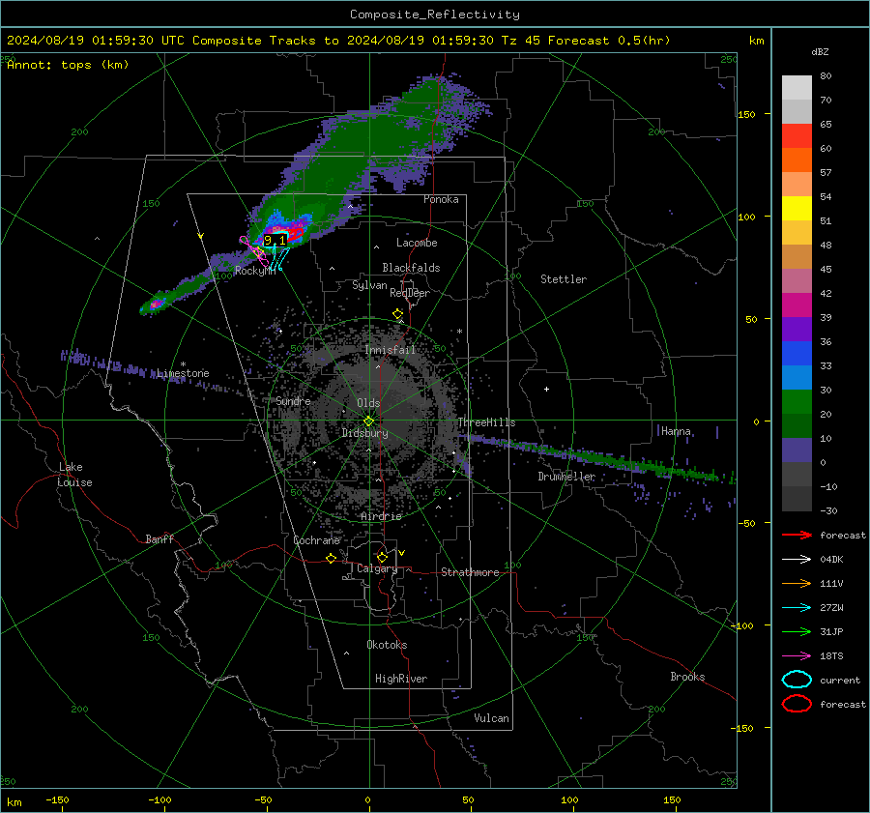
Task: Click the Vulcan city label
Action: pos(491,718)
